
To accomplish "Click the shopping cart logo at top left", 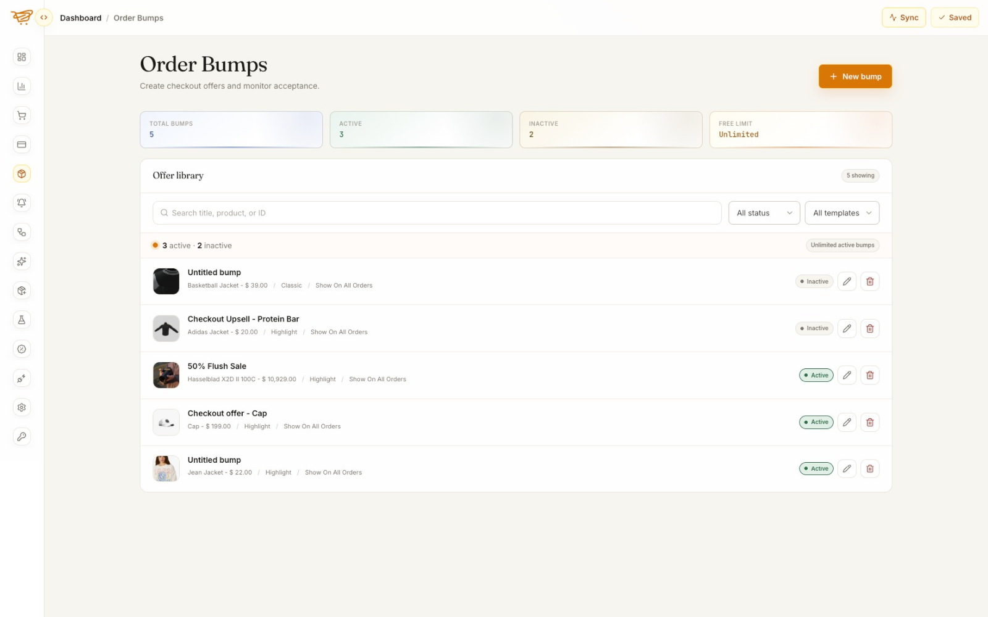I will [x=22, y=17].
